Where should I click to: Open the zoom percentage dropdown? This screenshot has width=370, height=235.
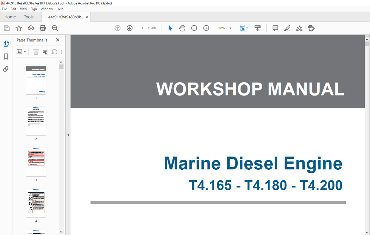click(230, 28)
